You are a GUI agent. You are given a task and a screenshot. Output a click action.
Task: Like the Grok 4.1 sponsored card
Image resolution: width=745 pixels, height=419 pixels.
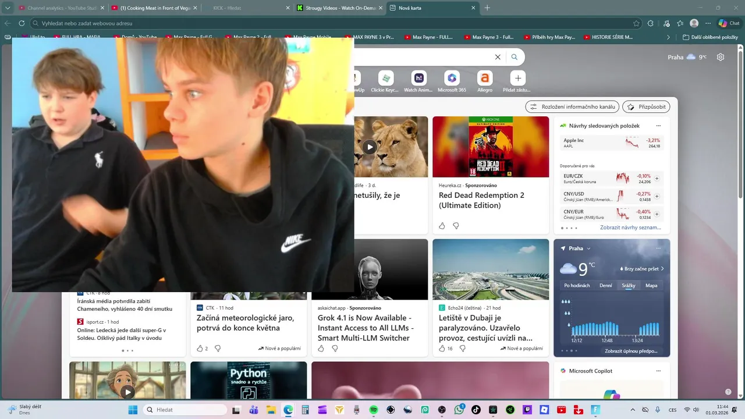click(x=321, y=349)
